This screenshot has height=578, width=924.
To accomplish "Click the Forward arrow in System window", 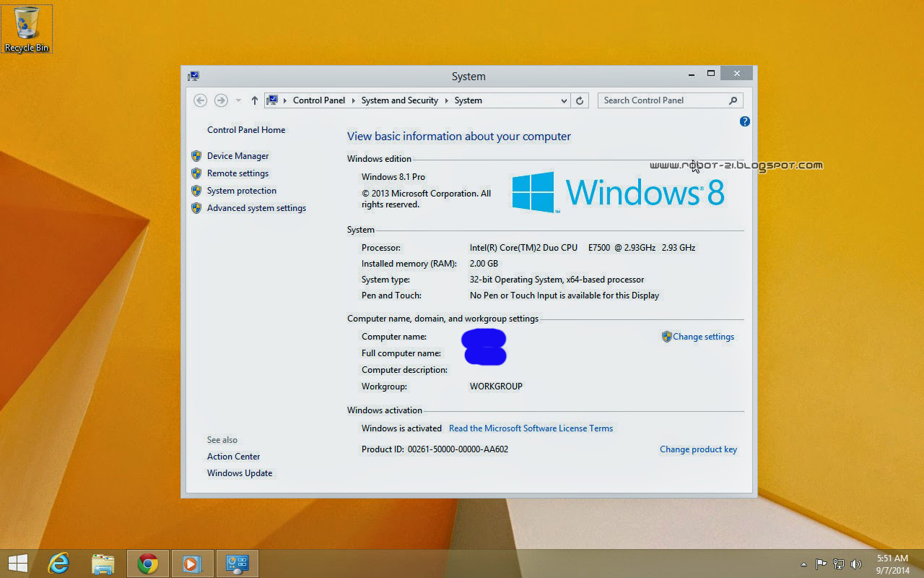I will (221, 100).
